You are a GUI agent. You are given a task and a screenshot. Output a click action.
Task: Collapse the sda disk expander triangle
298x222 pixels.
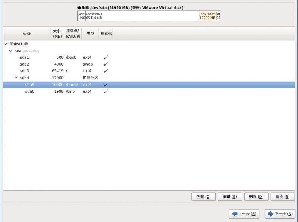10,51
